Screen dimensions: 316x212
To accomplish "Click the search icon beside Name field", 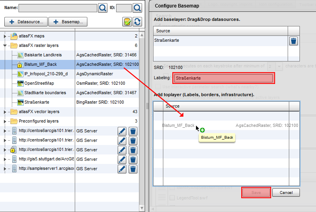I will tap(103, 8).
